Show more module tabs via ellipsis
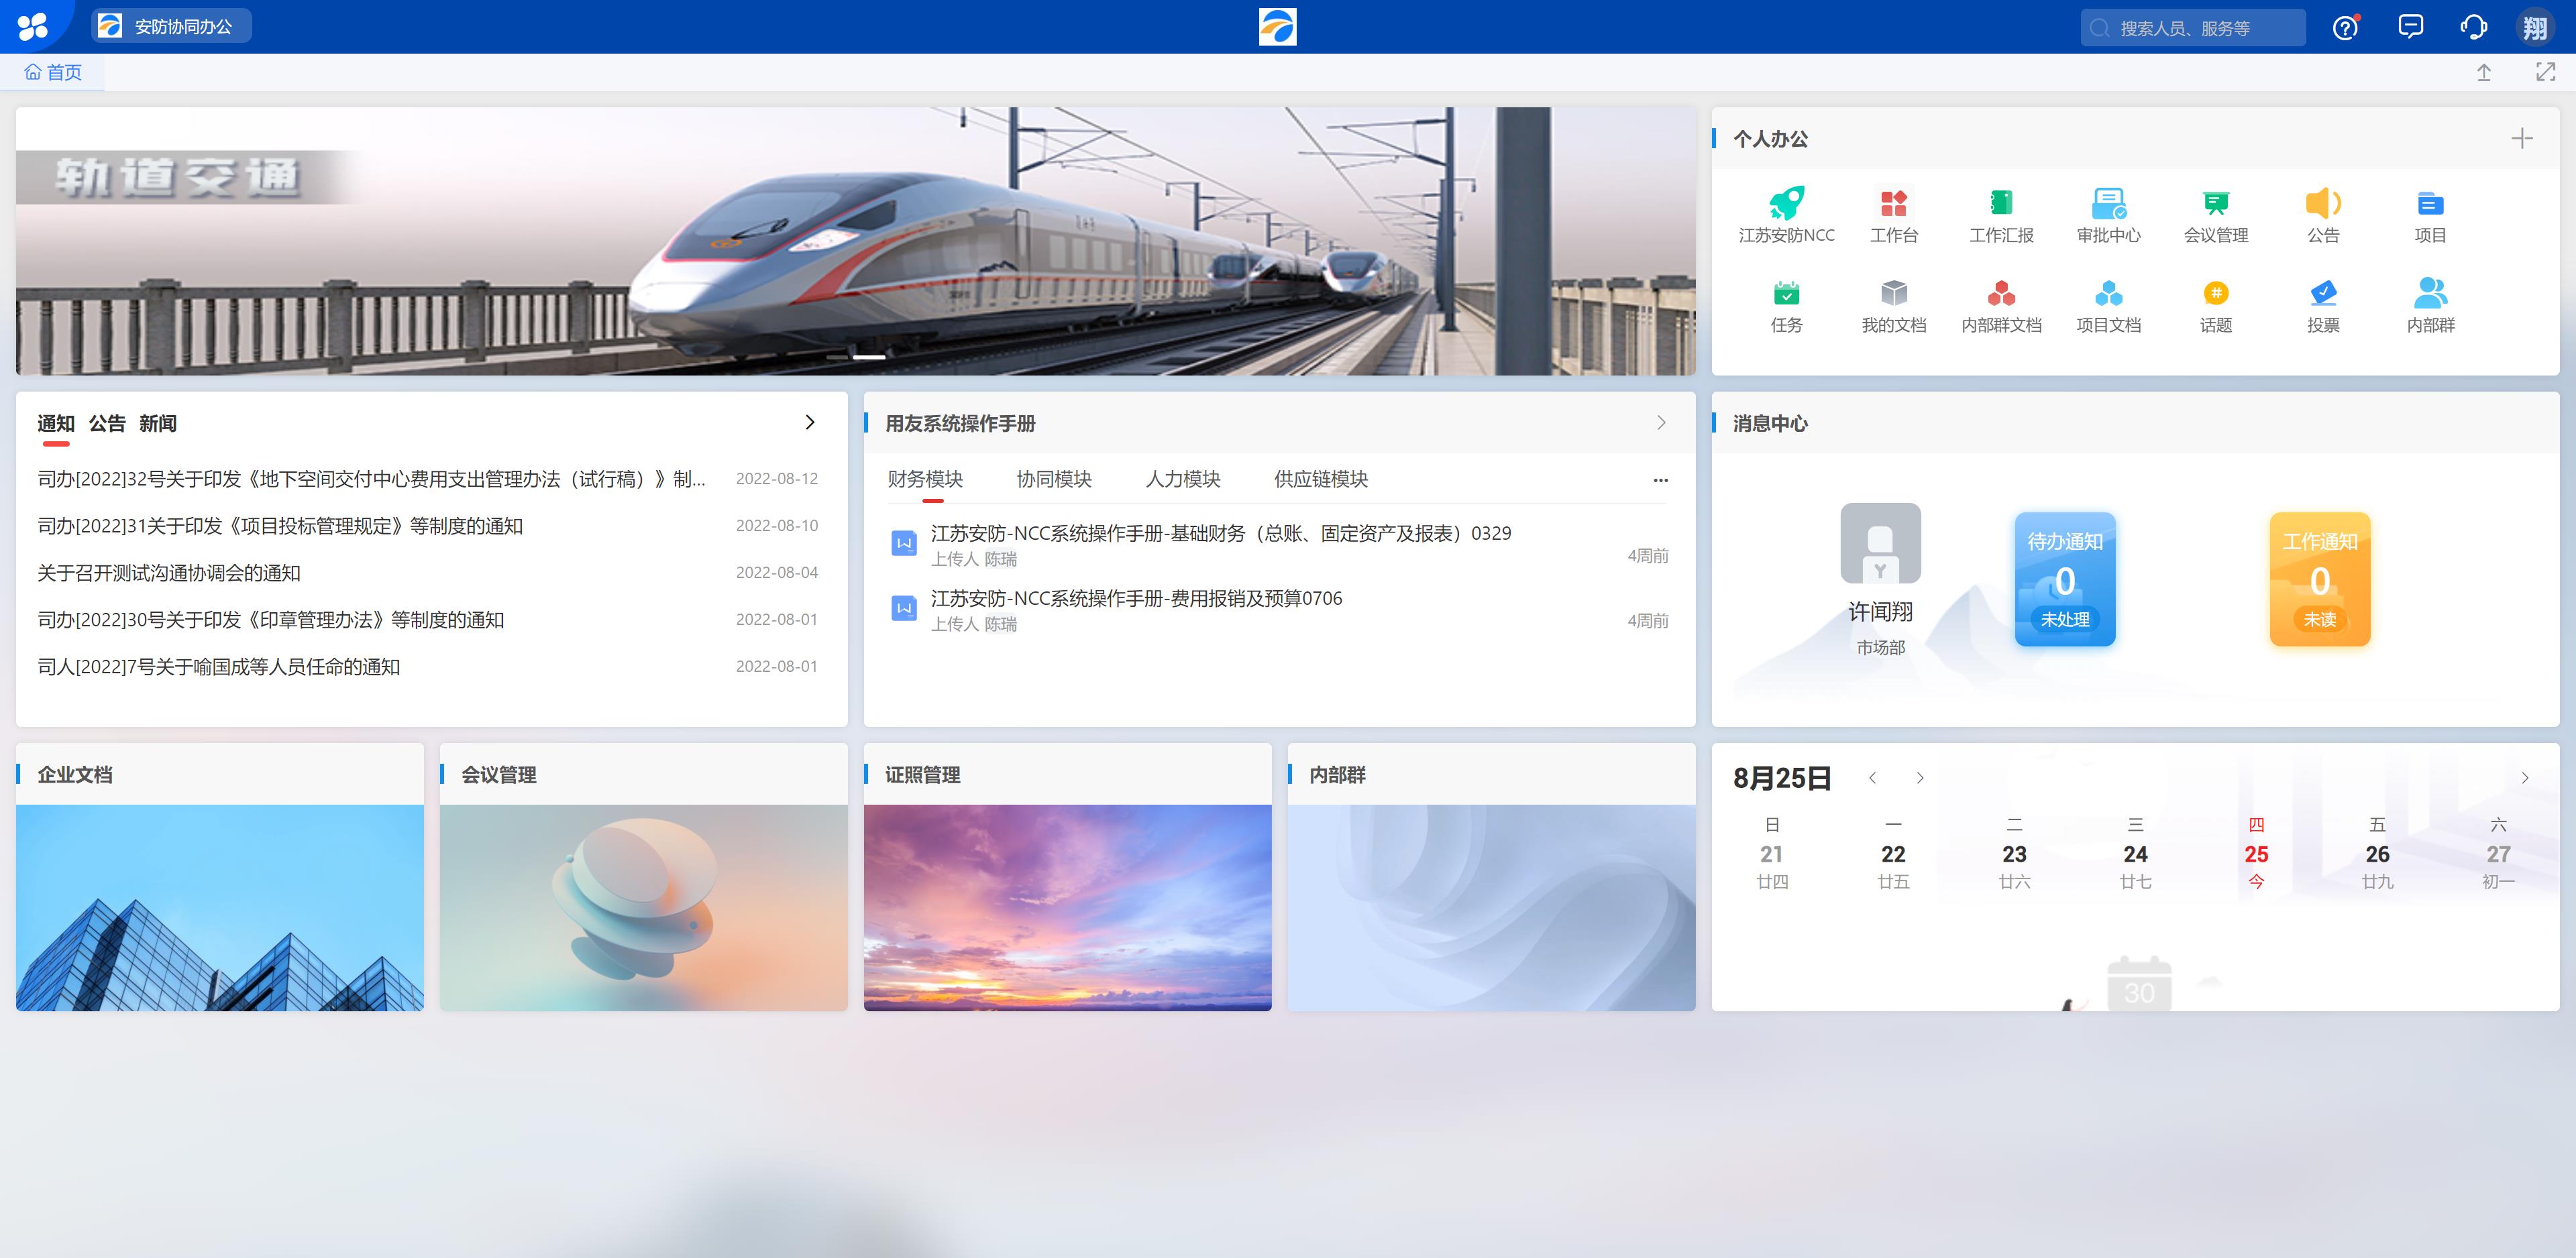Screen dimensions: 2576x1258 [x=1660, y=480]
